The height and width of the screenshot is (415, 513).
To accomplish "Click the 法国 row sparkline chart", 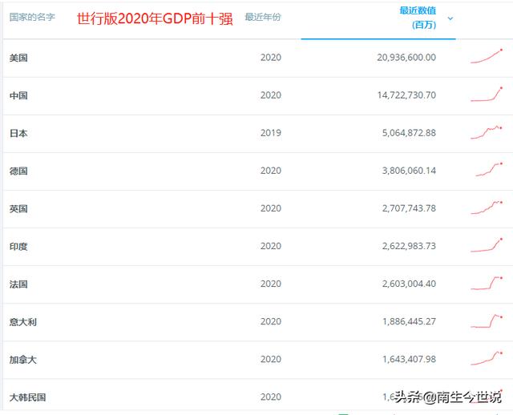I will point(487,283).
